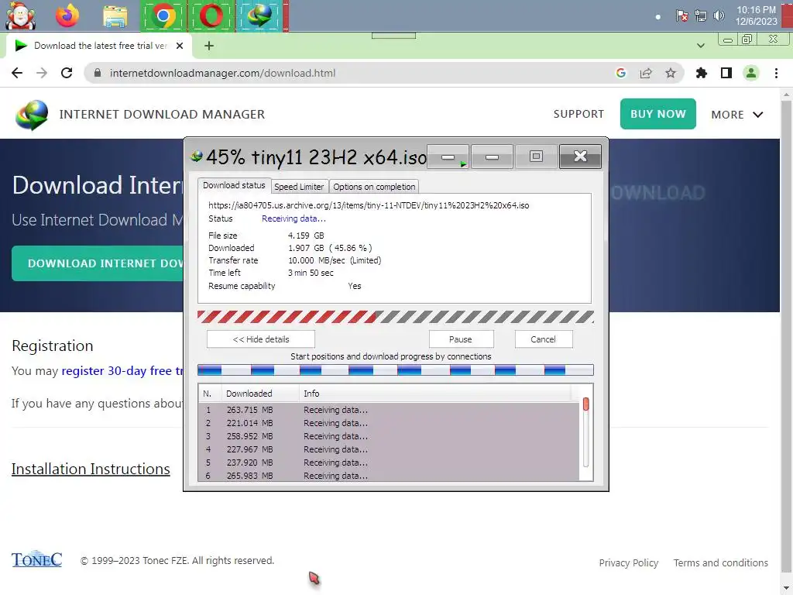
Task: Click the connections progress segments bar
Action: click(396, 370)
